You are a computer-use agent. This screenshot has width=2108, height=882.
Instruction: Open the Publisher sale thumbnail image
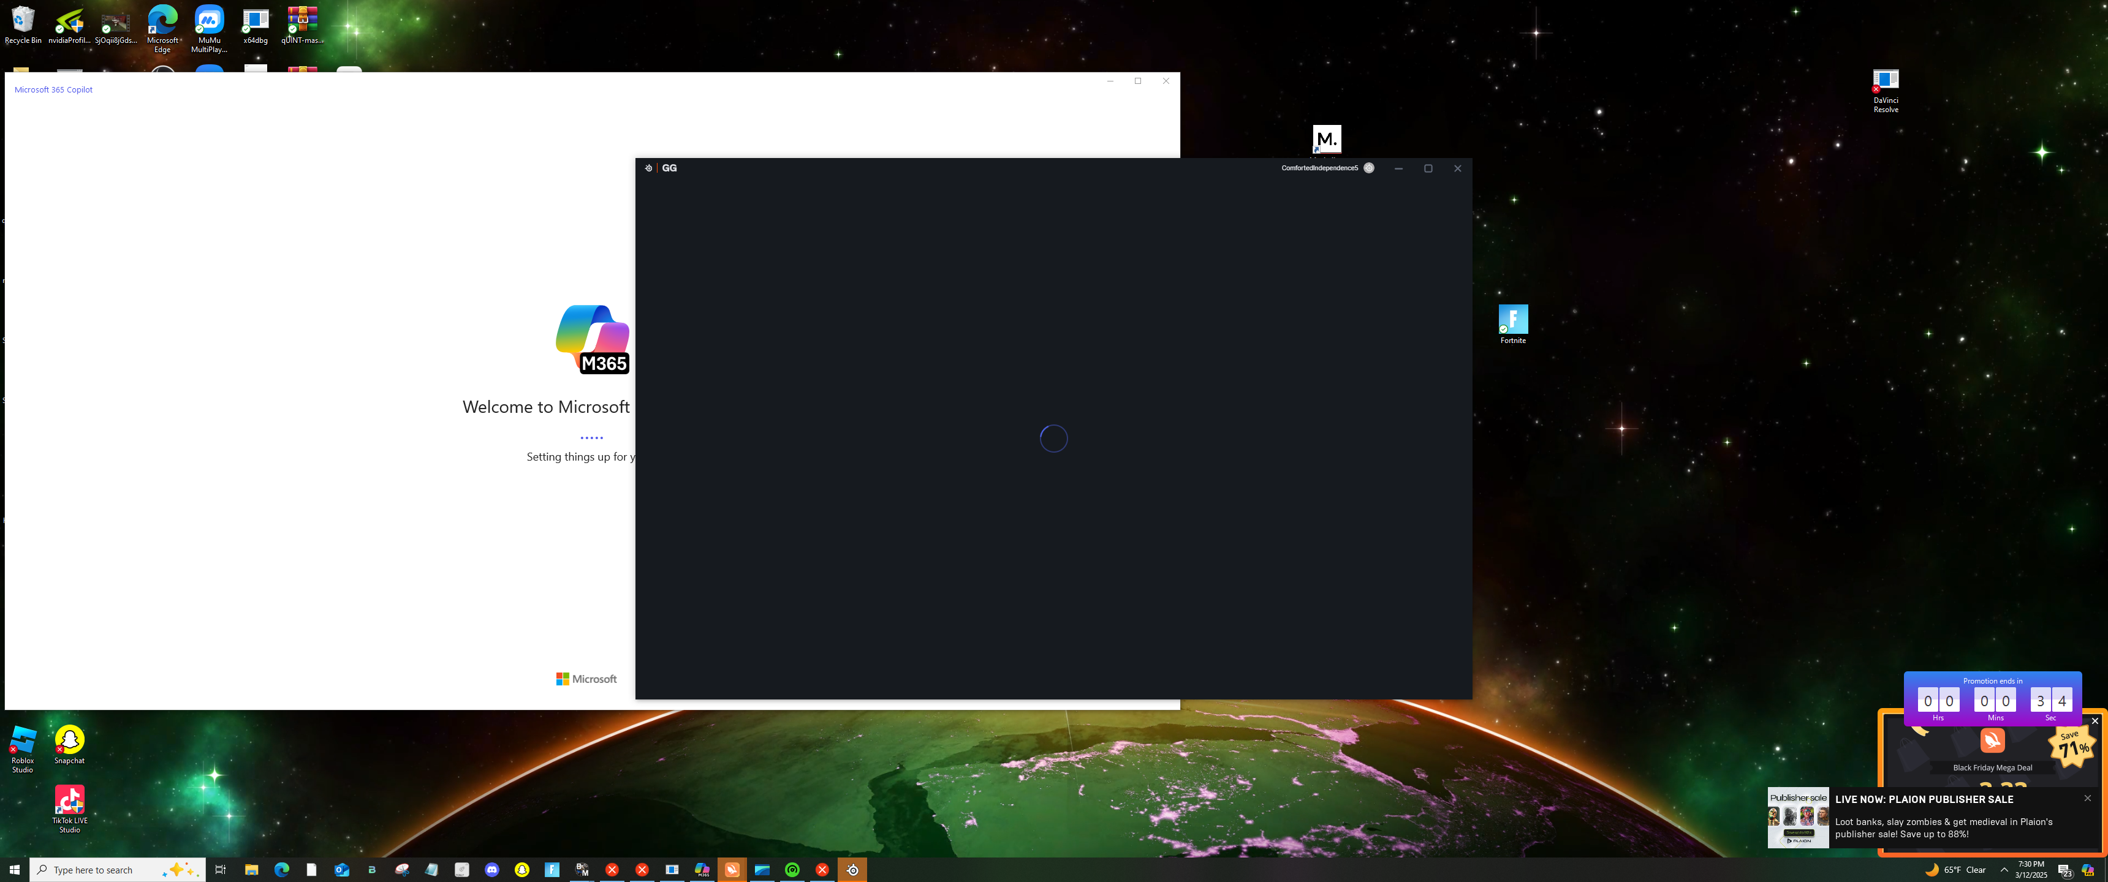pyautogui.click(x=1798, y=817)
